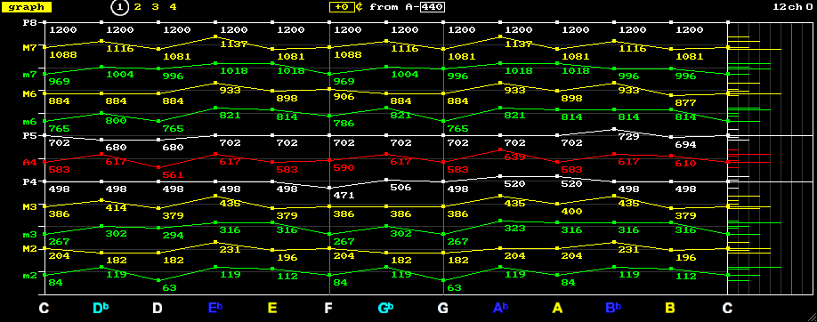Click the yellow 414 major third value
This screenshot has height=322, width=817.
[x=116, y=207]
